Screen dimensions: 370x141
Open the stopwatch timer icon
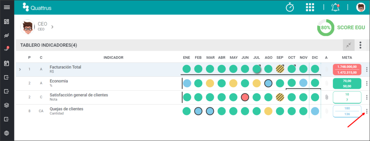290,7
